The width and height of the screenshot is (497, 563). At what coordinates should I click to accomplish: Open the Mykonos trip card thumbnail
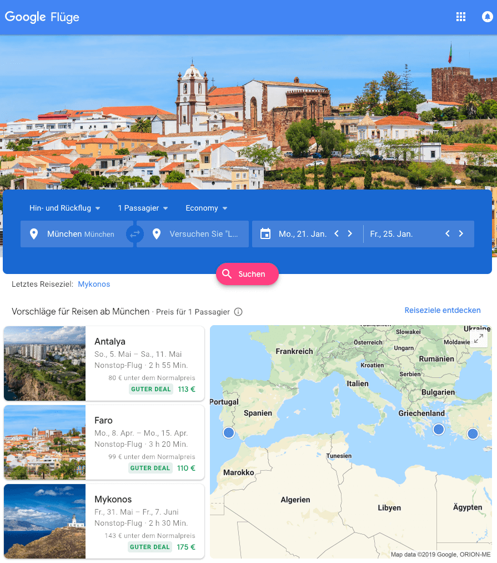pyautogui.click(x=45, y=521)
